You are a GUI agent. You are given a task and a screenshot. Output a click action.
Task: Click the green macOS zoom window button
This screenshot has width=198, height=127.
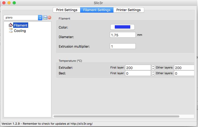[x=14, y=3]
